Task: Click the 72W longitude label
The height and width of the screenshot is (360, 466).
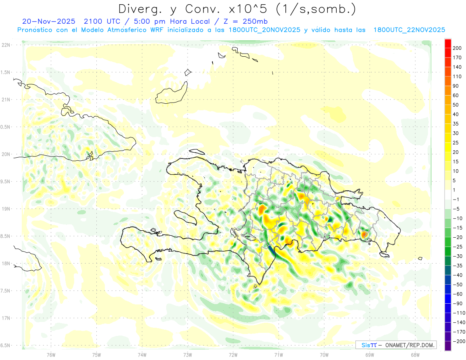Action: click(233, 355)
